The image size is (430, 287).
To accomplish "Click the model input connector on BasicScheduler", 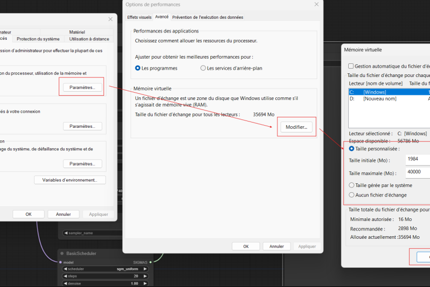I will point(61,262).
